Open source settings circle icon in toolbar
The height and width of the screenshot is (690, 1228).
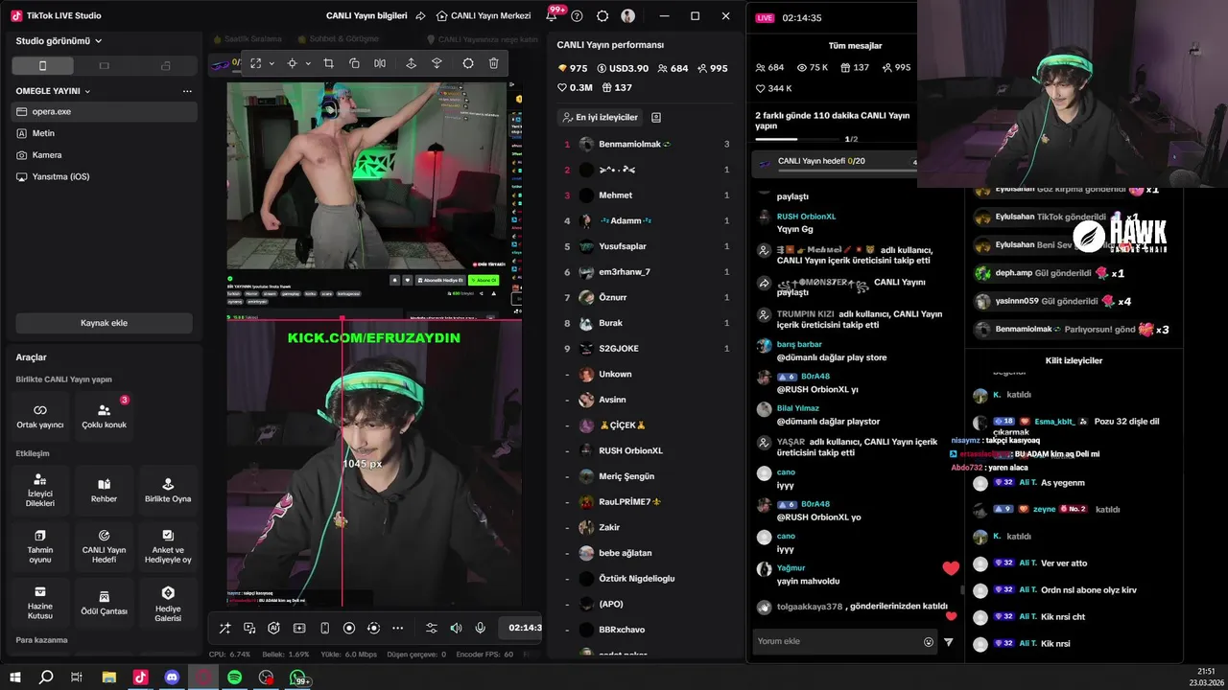tap(468, 63)
